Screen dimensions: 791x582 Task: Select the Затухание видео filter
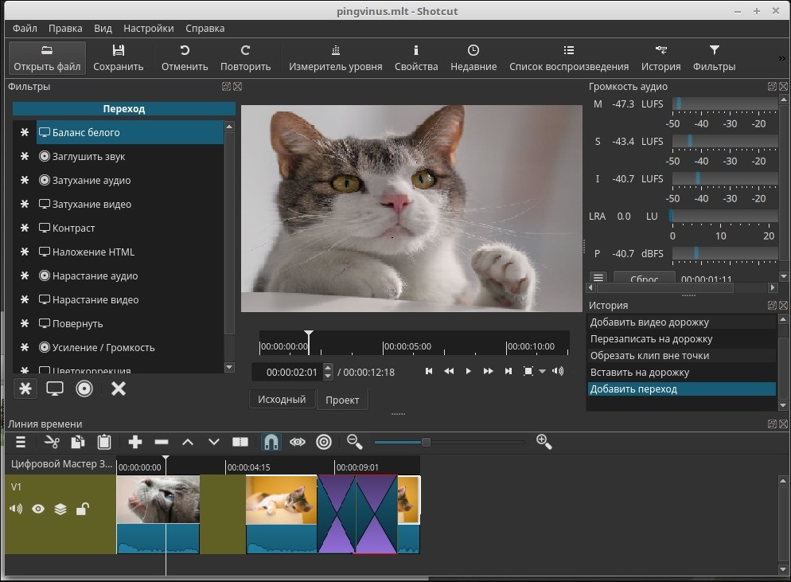(92, 204)
